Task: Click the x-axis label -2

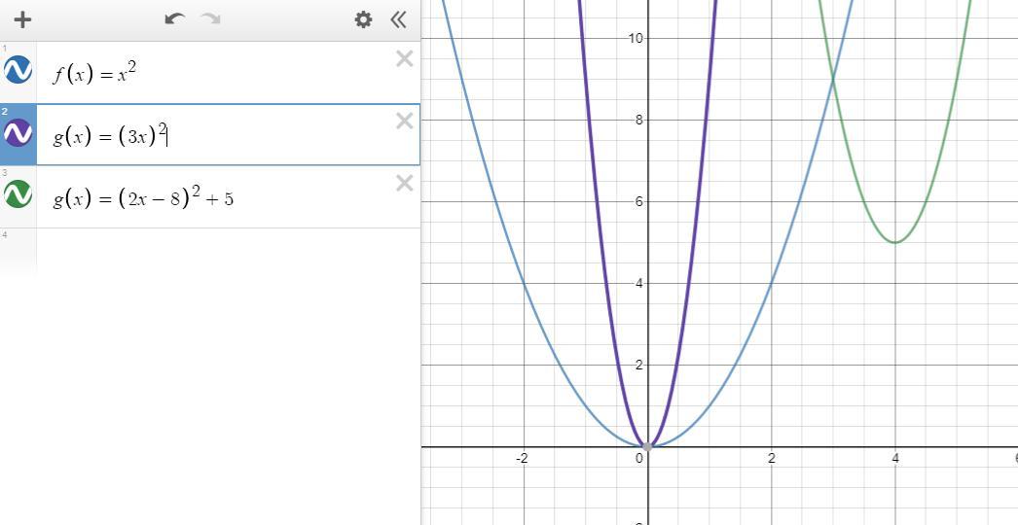Action: tap(522, 458)
